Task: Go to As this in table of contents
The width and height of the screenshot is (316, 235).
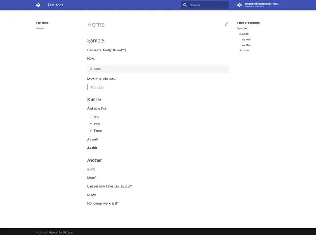Action: tap(246, 45)
